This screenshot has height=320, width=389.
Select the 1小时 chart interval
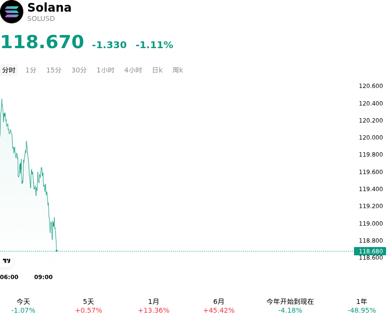(106, 70)
